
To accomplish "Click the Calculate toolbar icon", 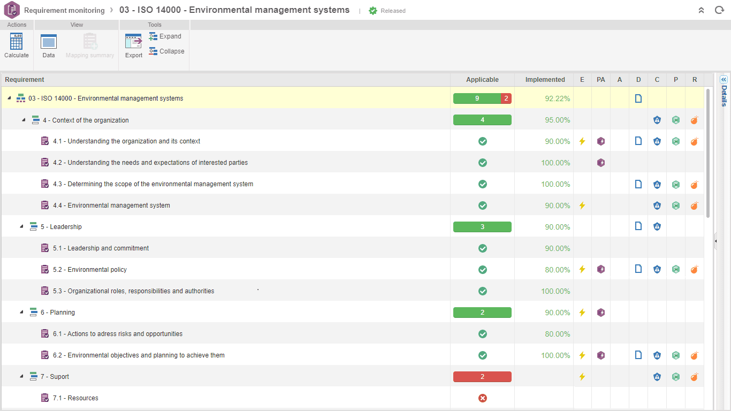I will [x=17, y=42].
